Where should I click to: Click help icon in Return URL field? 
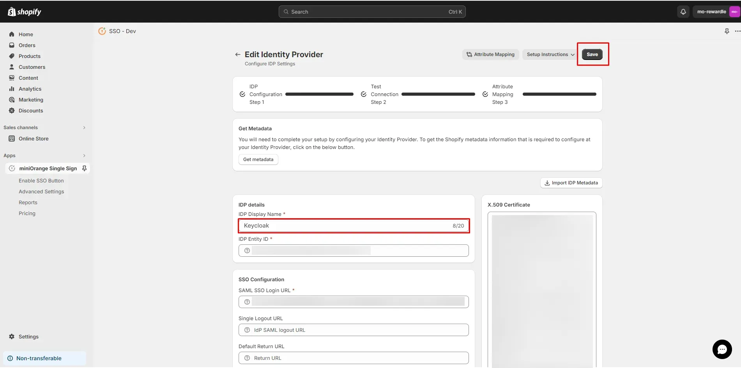point(247,358)
